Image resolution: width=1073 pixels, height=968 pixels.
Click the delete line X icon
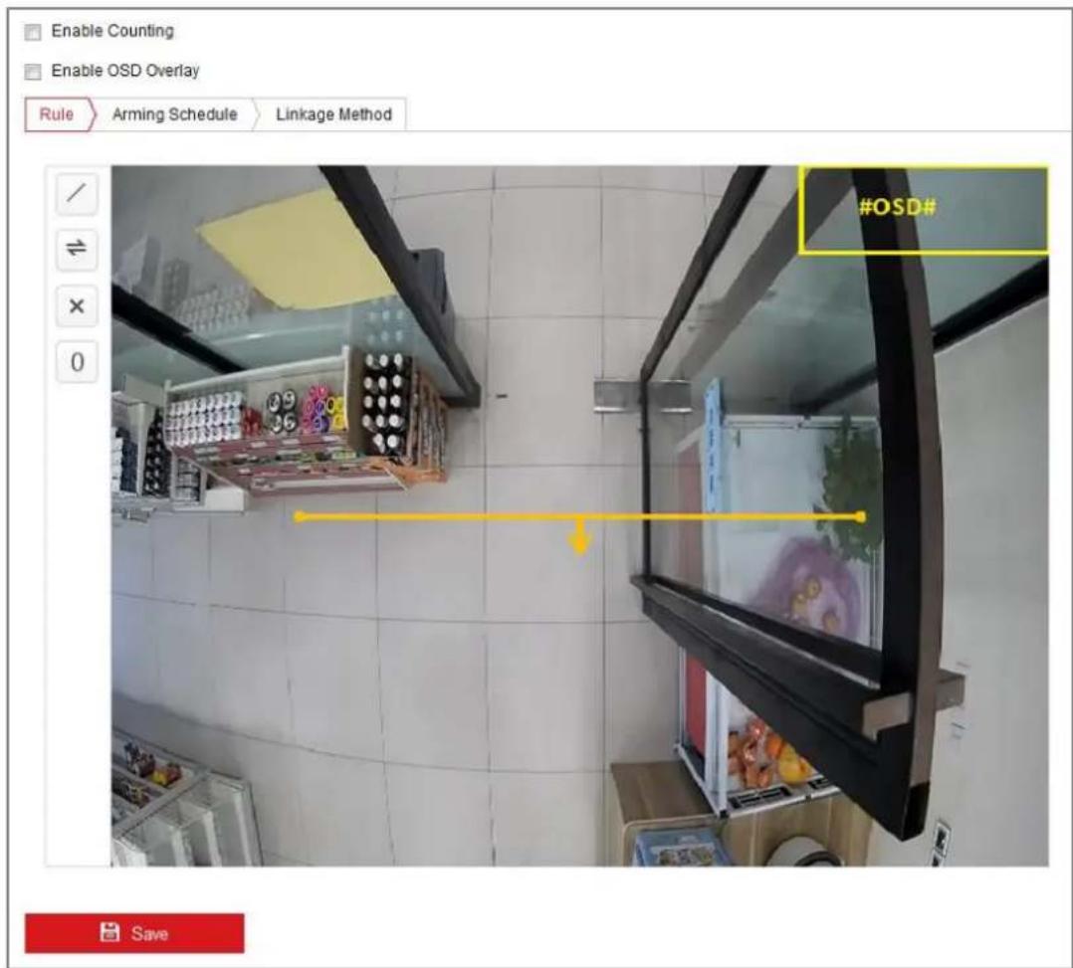pyautogui.click(x=76, y=305)
